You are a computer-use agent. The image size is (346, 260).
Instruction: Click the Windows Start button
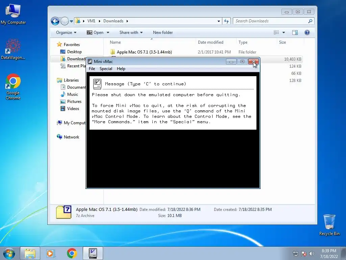click(9, 253)
